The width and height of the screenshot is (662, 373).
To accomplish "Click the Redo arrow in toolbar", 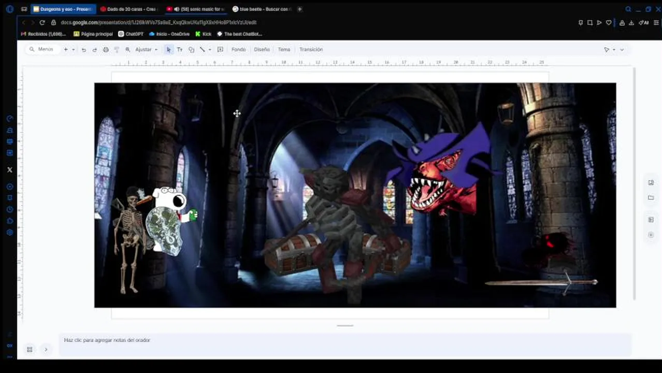I will (x=94, y=50).
